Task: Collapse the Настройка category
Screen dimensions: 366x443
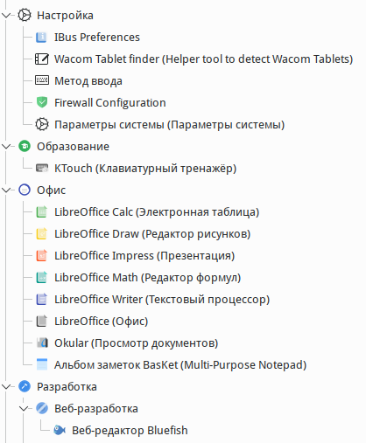Action: (x=6, y=15)
